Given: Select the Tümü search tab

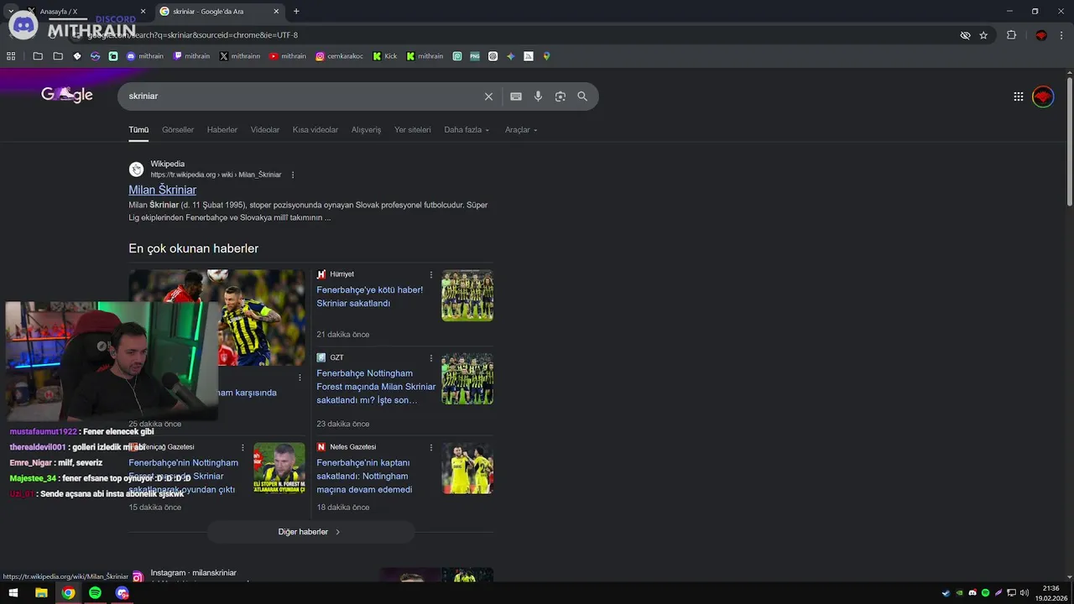Looking at the screenshot, I should tap(138, 130).
